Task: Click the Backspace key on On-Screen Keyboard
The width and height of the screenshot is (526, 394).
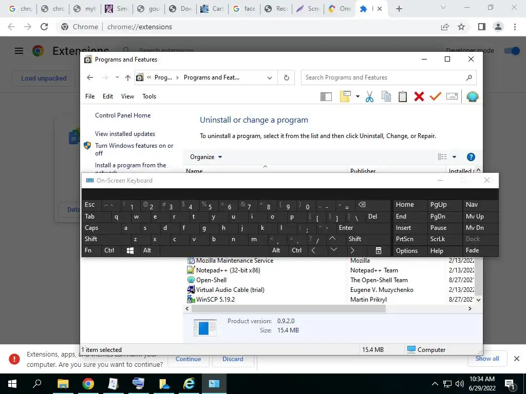Action: [362, 205]
